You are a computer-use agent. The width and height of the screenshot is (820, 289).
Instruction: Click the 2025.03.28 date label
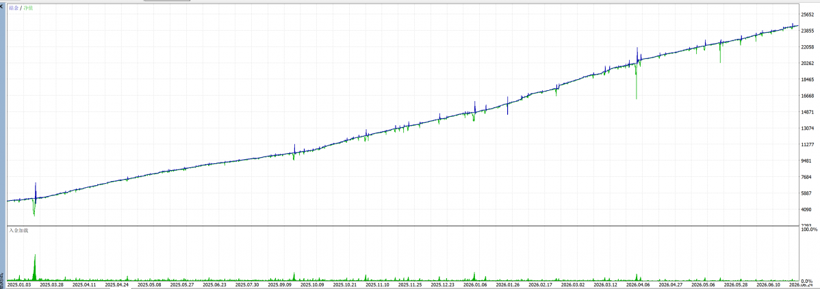51,285
